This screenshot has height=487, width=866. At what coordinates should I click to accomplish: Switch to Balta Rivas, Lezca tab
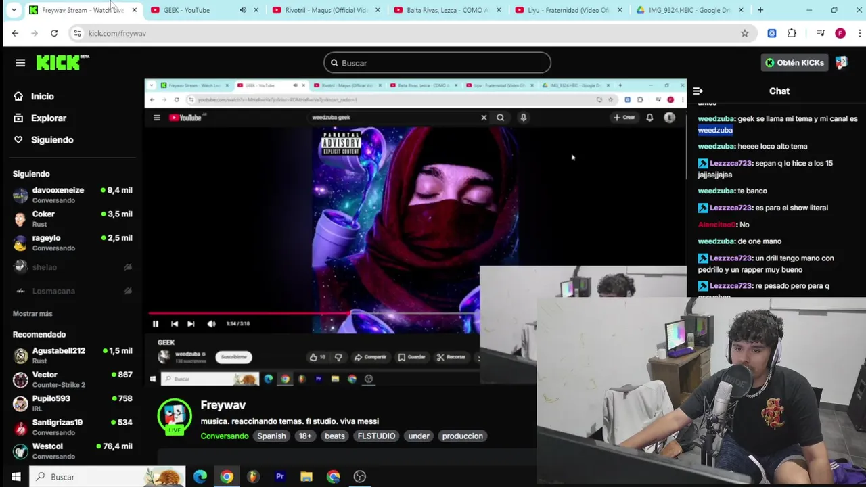coord(448,10)
